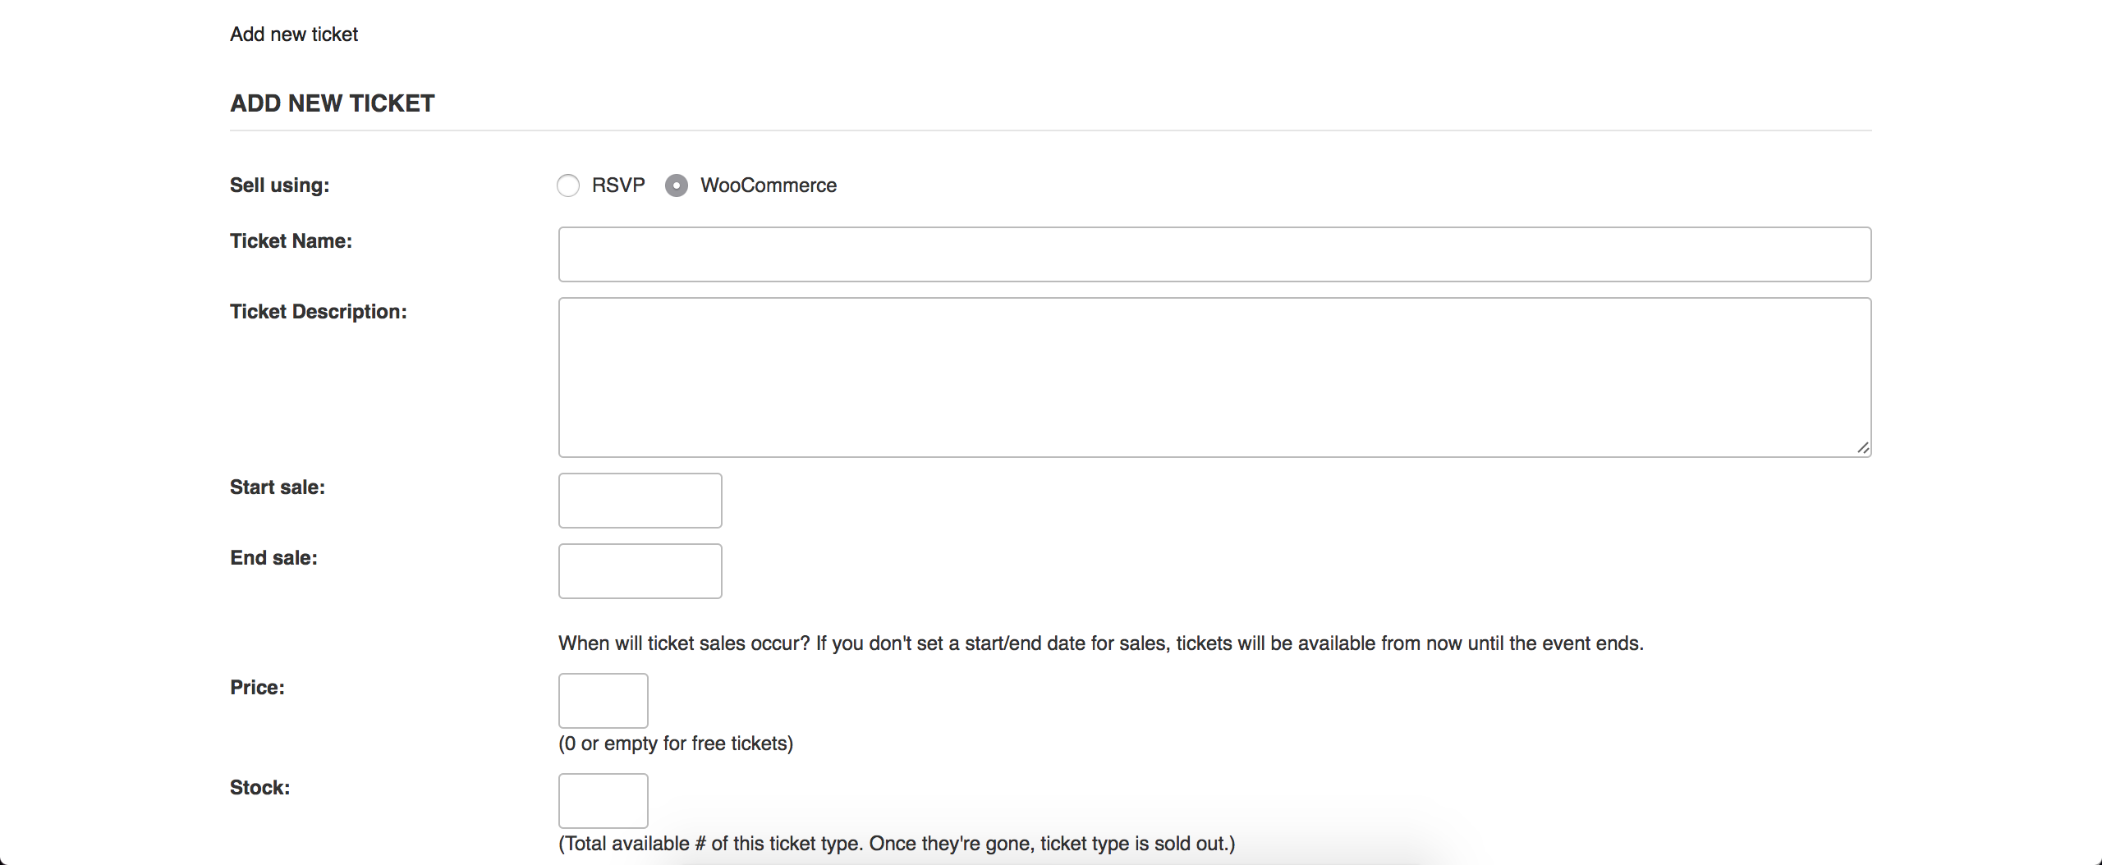Click the 'Price:' label
The width and height of the screenshot is (2102, 865).
pos(257,688)
